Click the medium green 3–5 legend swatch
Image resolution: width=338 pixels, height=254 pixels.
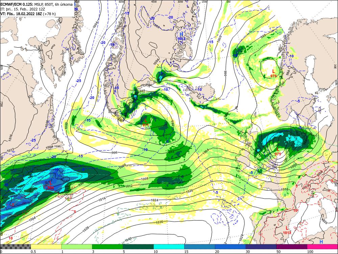107,247
